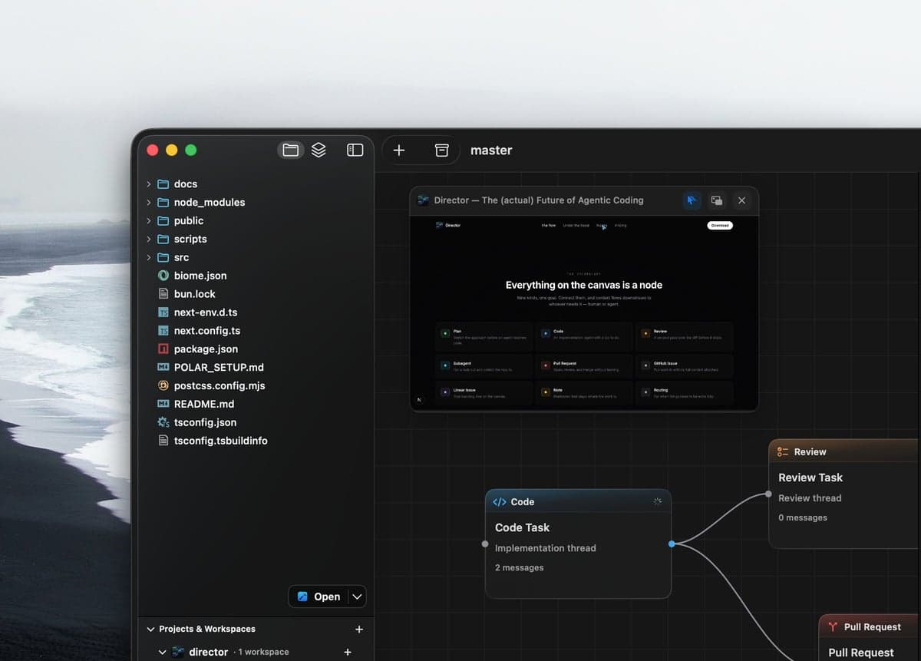Expand the node_modules folder chevron
Viewport: 921px width, 661px height.
point(149,203)
